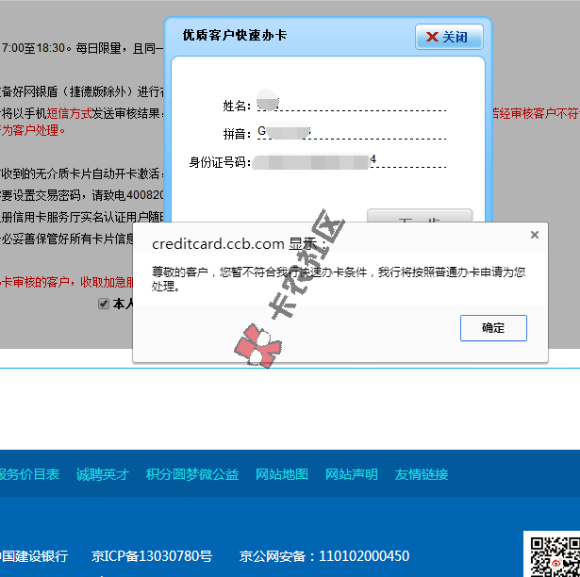Open the 诚聘英才 footer link
Screen dimensions: 580x577
(102, 474)
